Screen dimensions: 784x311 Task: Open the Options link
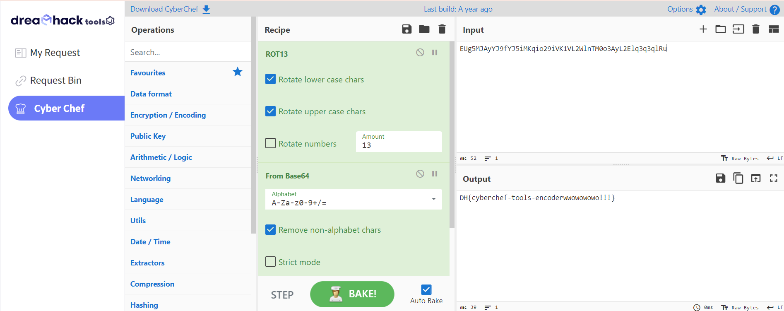[x=680, y=9]
